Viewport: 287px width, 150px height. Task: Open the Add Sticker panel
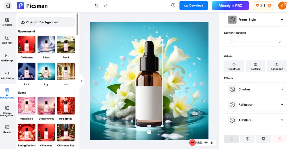click(7, 75)
